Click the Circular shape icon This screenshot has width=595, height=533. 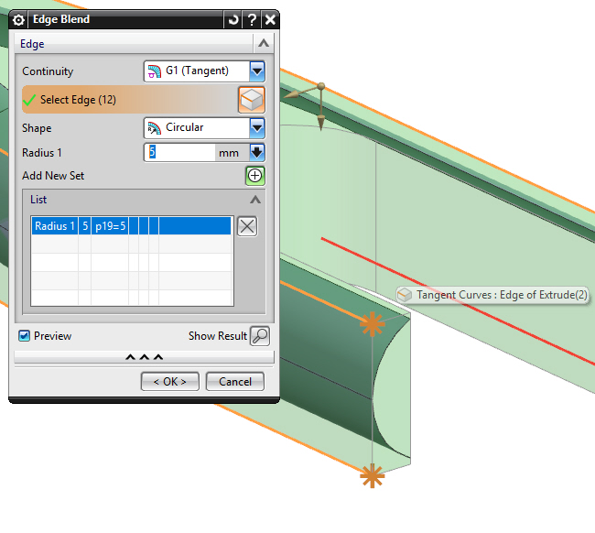tap(155, 128)
